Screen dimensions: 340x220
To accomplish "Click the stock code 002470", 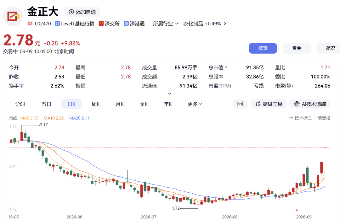I will click(43, 24).
